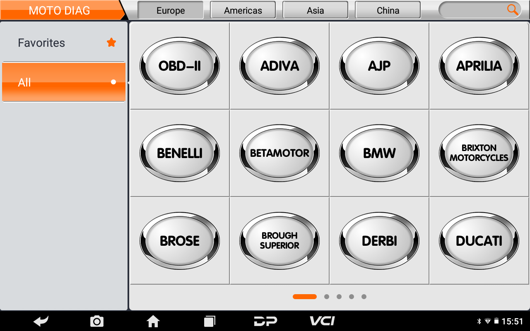
Task: Choose the DUCATI brand badge
Action: click(479, 241)
